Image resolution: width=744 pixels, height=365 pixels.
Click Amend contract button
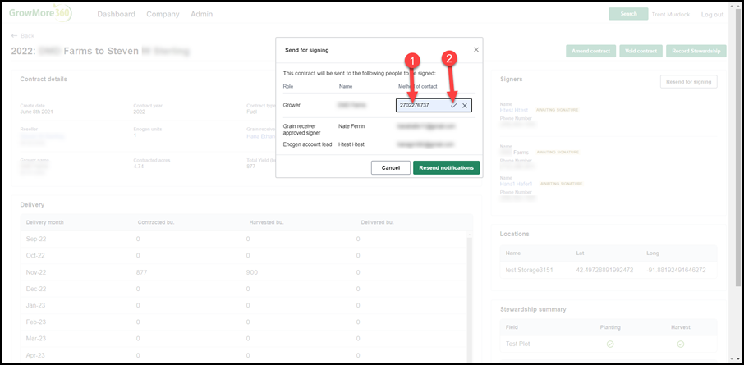pyautogui.click(x=590, y=51)
